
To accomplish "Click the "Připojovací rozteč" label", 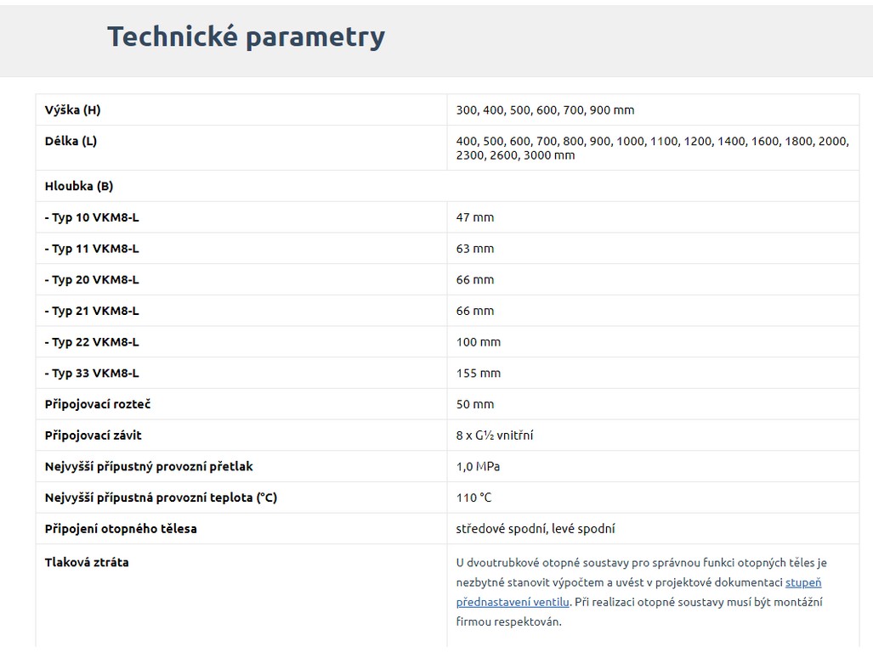I will [98, 404].
